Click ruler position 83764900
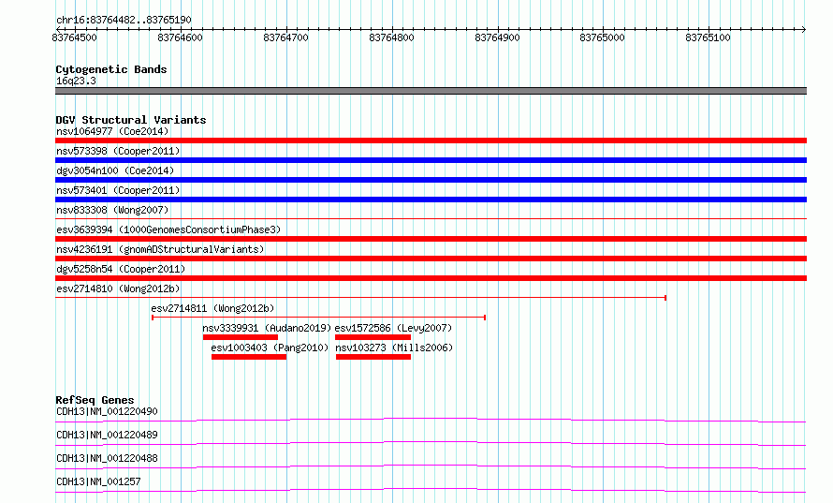The image size is (833, 503). [497, 37]
